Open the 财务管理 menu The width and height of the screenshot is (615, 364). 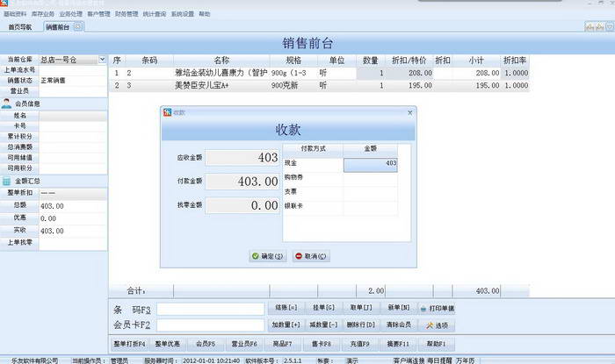click(x=127, y=14)
